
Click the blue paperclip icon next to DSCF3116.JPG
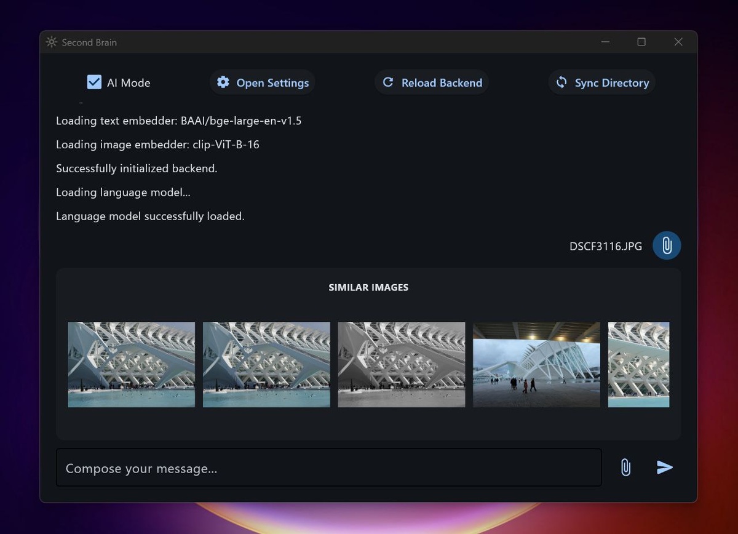pos(667,245)
